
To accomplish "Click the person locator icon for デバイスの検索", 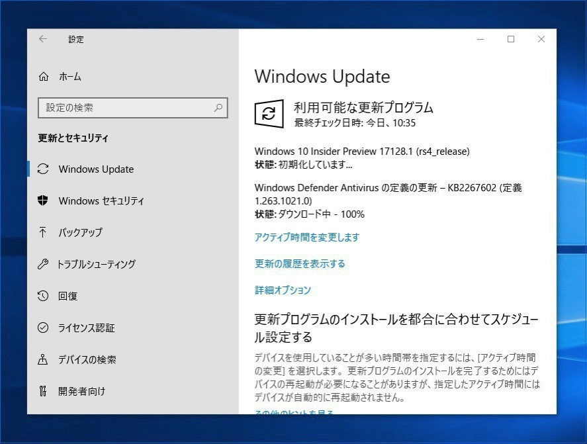I will coord(42,359).
